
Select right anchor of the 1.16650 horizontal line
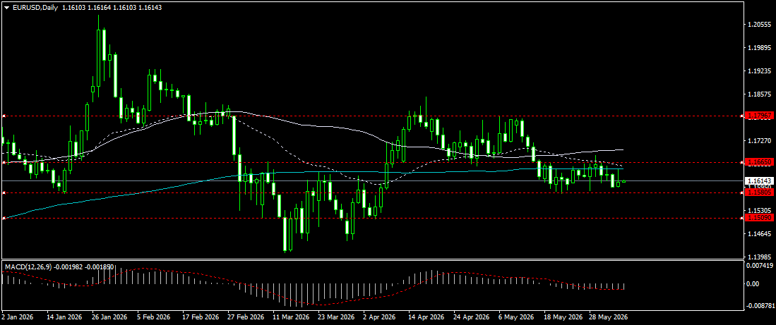[x=742, y=162]
